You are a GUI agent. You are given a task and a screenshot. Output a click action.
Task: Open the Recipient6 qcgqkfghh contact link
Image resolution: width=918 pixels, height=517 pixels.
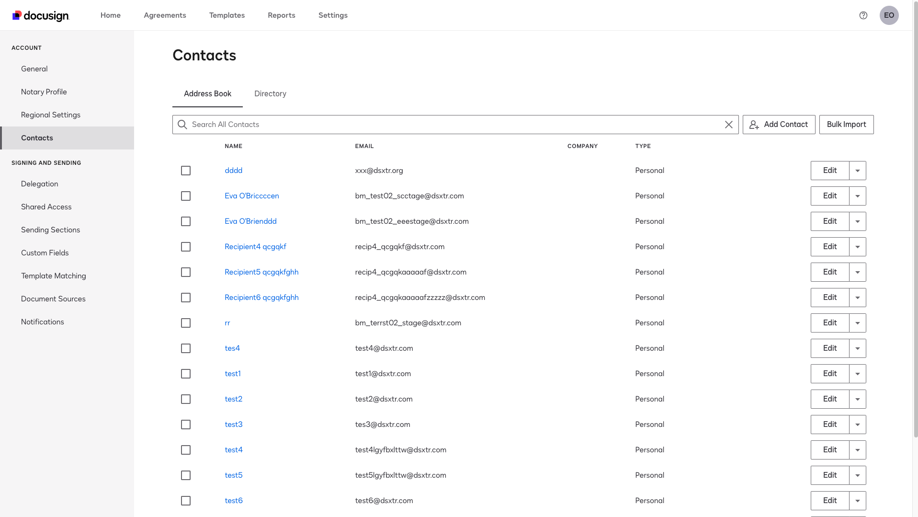coord(261,298)
